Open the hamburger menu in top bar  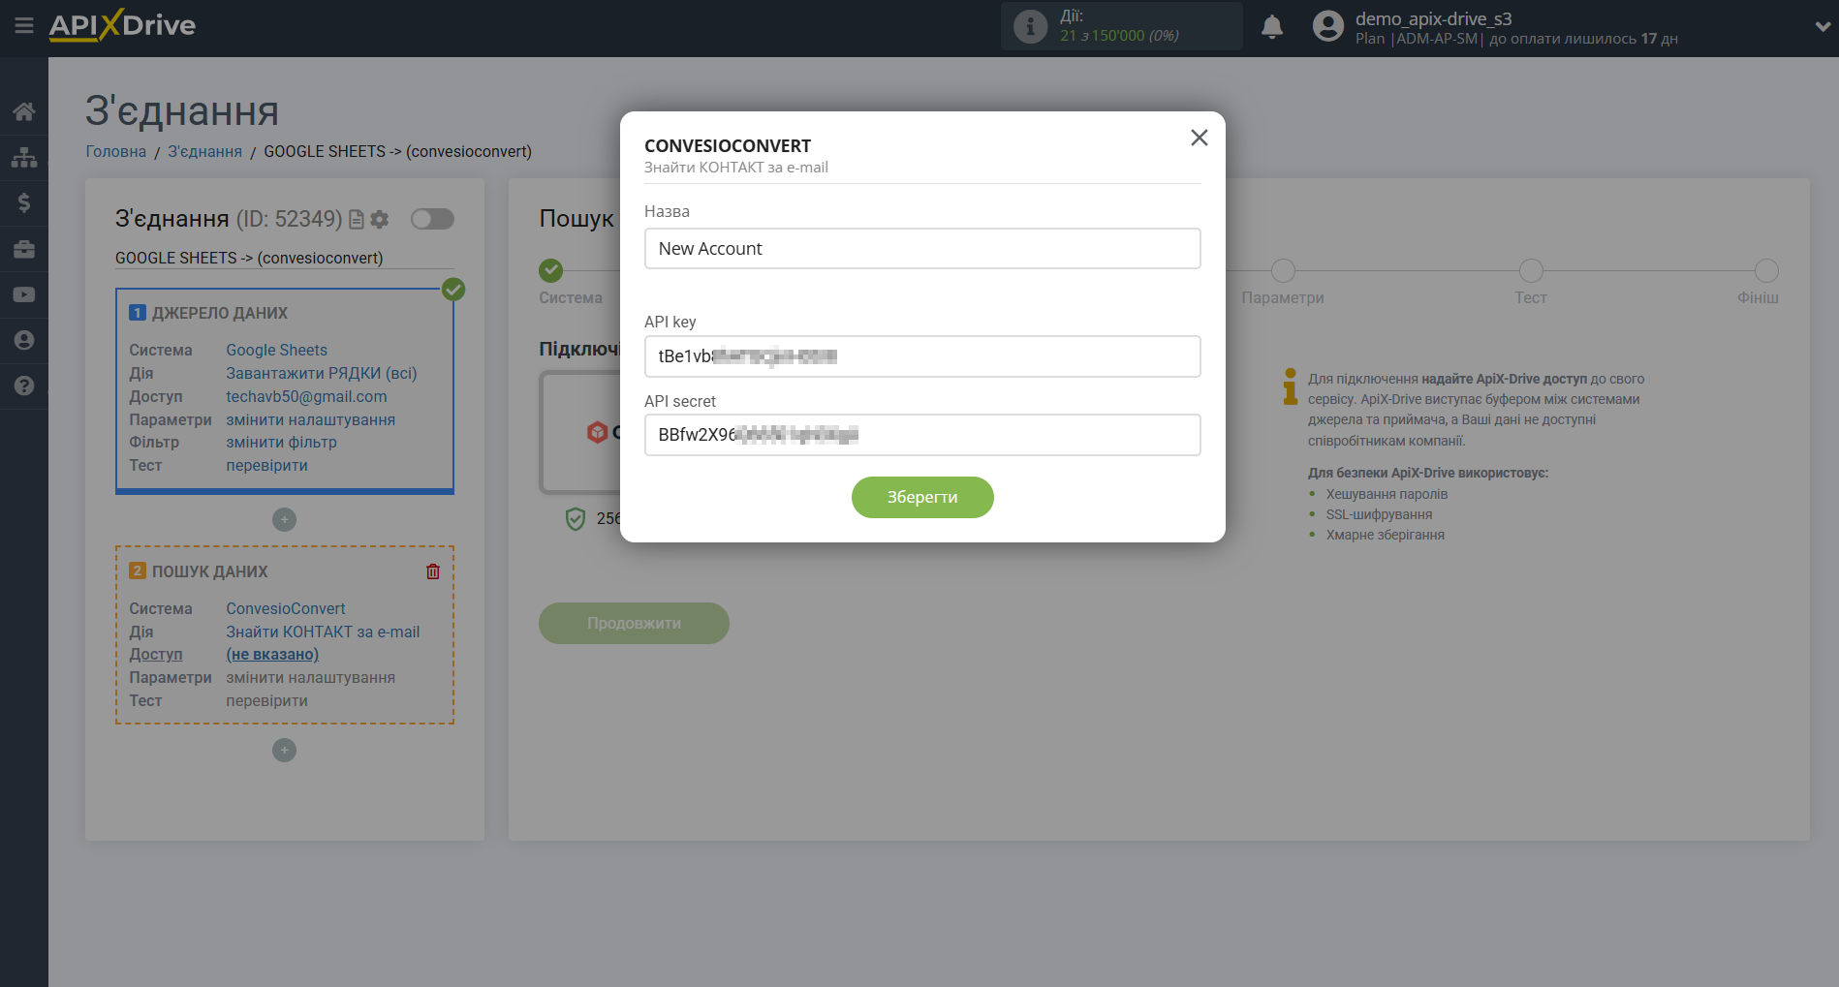[24, 26]
